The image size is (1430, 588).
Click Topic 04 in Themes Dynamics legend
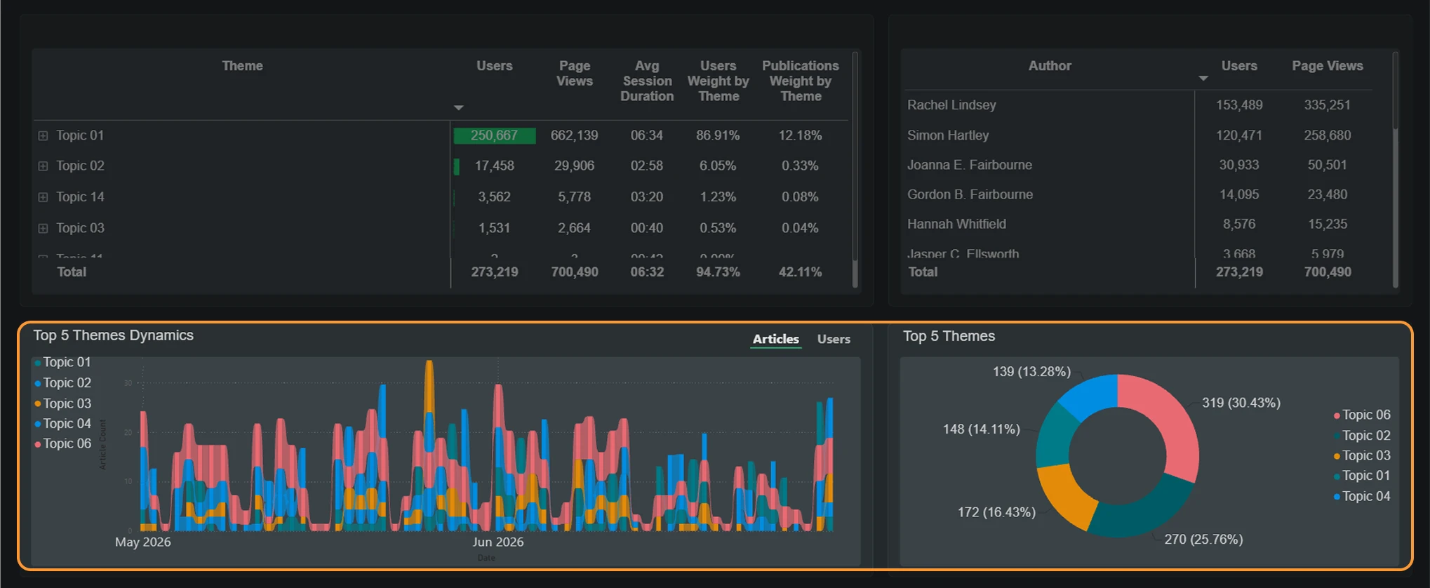click(63, 424)
